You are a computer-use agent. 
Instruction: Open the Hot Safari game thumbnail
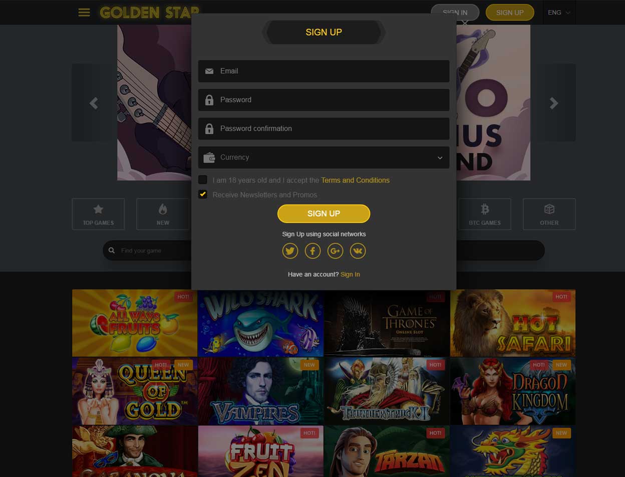click(513, 323)
